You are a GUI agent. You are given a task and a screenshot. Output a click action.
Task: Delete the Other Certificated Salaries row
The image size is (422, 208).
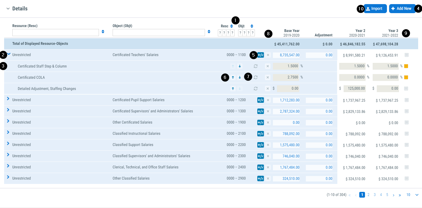click(268, 122)
